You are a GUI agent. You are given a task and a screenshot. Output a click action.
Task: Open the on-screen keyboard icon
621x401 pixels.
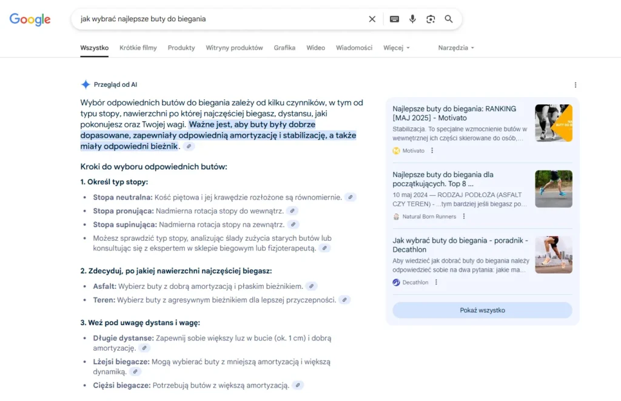coord(394,19)
